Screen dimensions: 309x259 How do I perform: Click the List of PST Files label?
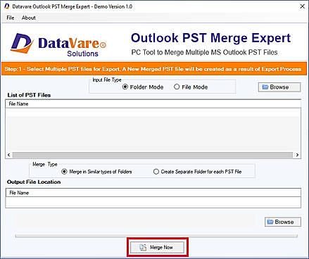pos(29,95)
